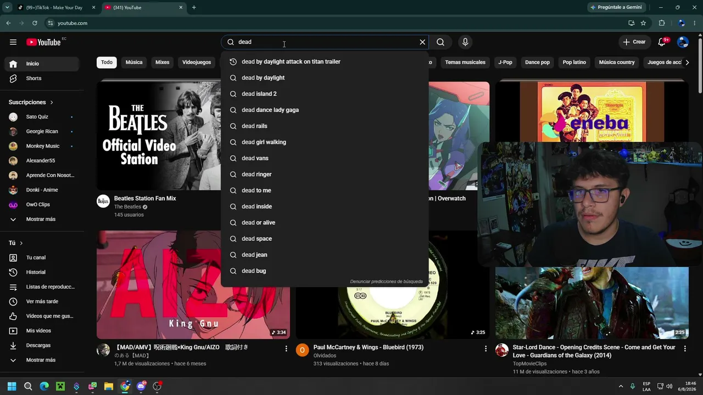Open Tu canal icon
Image resolution: width=703 pixels, height=395 pixels.
pos(13,258)
